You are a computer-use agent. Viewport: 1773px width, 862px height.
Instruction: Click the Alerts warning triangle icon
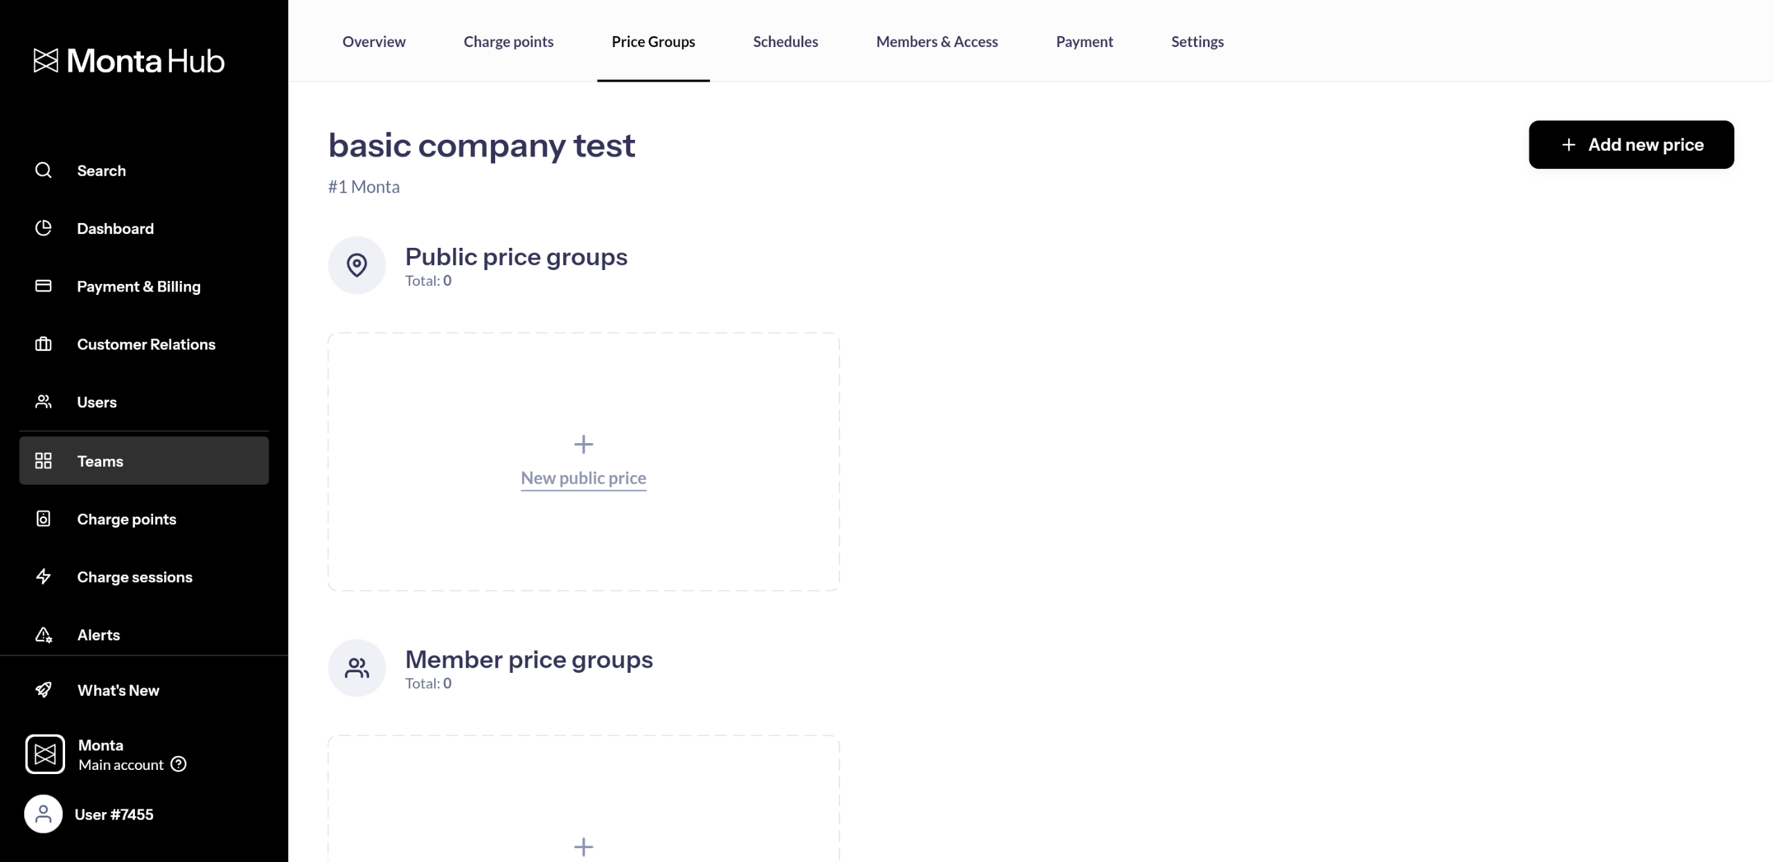(x=43, y=635)
